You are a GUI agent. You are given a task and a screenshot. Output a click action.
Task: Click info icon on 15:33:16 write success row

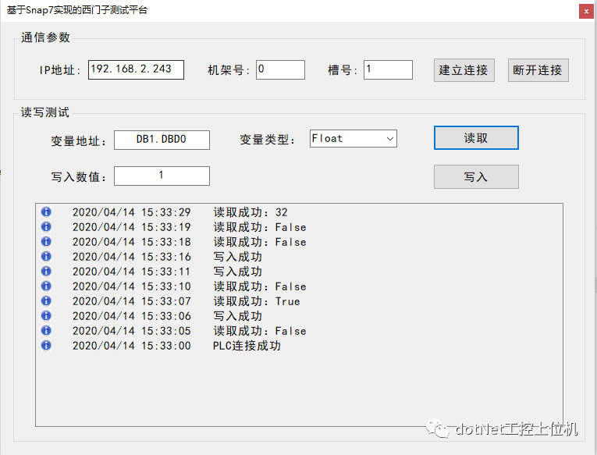46,256
